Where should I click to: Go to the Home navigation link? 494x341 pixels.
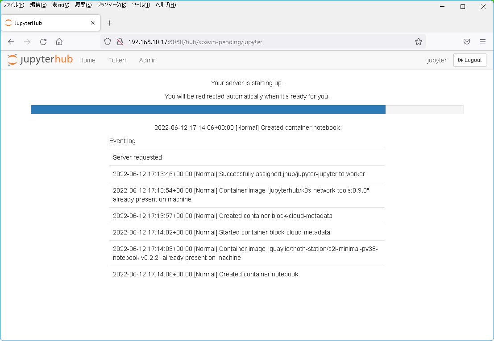pyautogui.click(x=87, y=60)
